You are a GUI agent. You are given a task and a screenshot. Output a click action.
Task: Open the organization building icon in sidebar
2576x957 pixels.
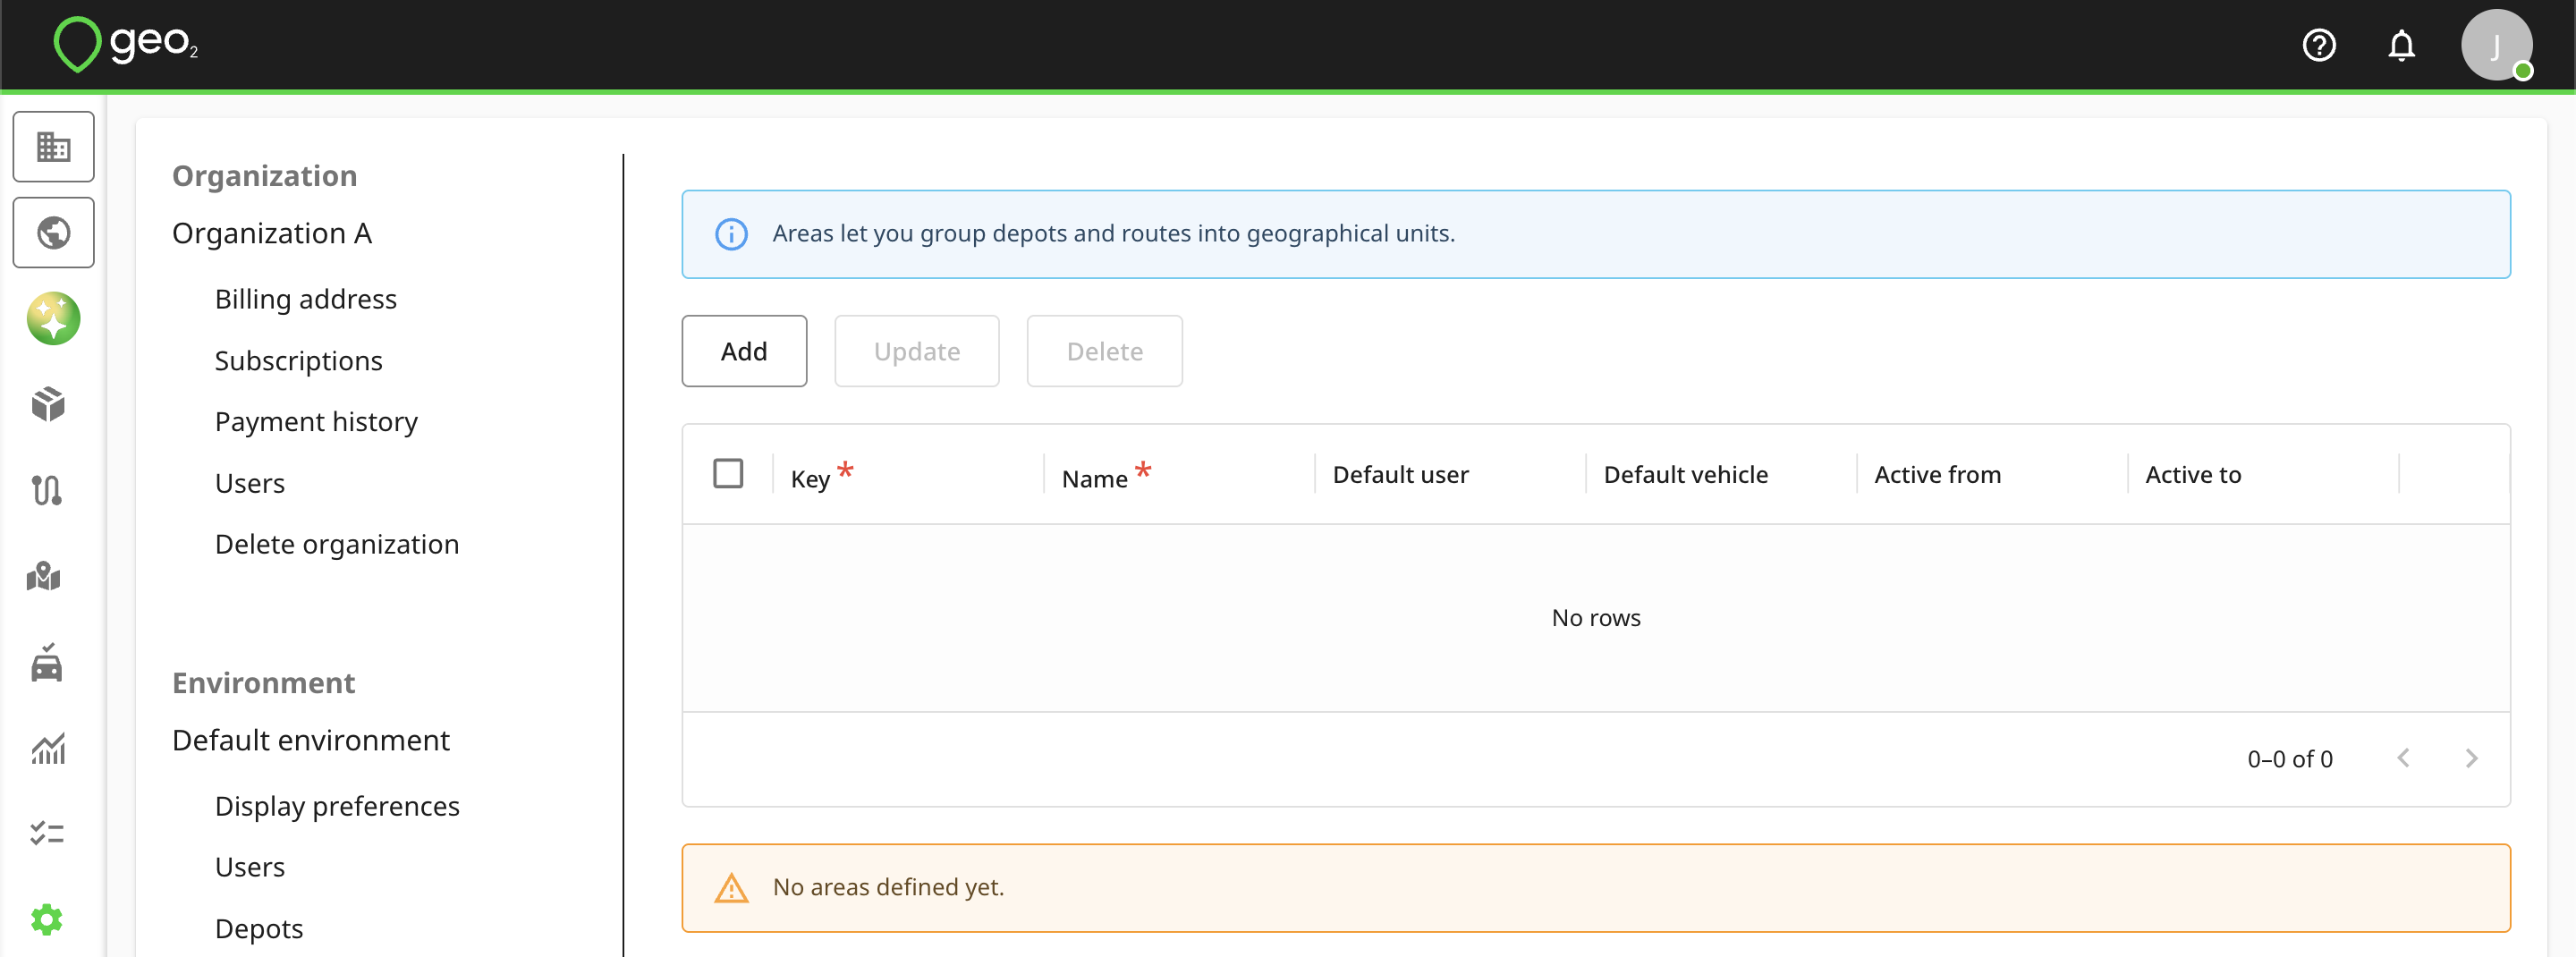53,147
